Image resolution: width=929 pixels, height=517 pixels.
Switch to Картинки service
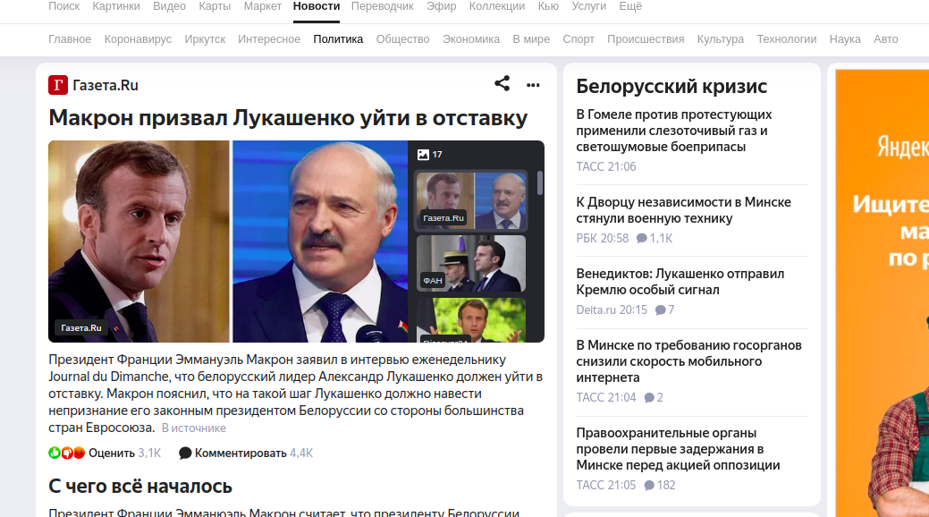tap(116, 6)
